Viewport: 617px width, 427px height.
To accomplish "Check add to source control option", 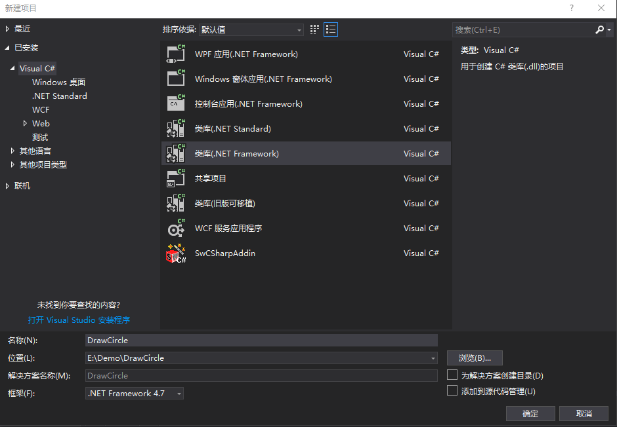I will point(452,390).
